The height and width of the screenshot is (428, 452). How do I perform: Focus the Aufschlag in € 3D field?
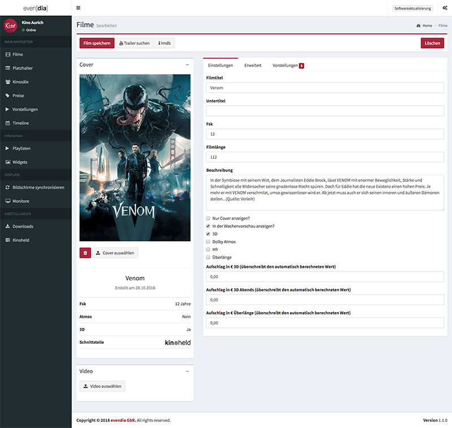pos(325,276)
